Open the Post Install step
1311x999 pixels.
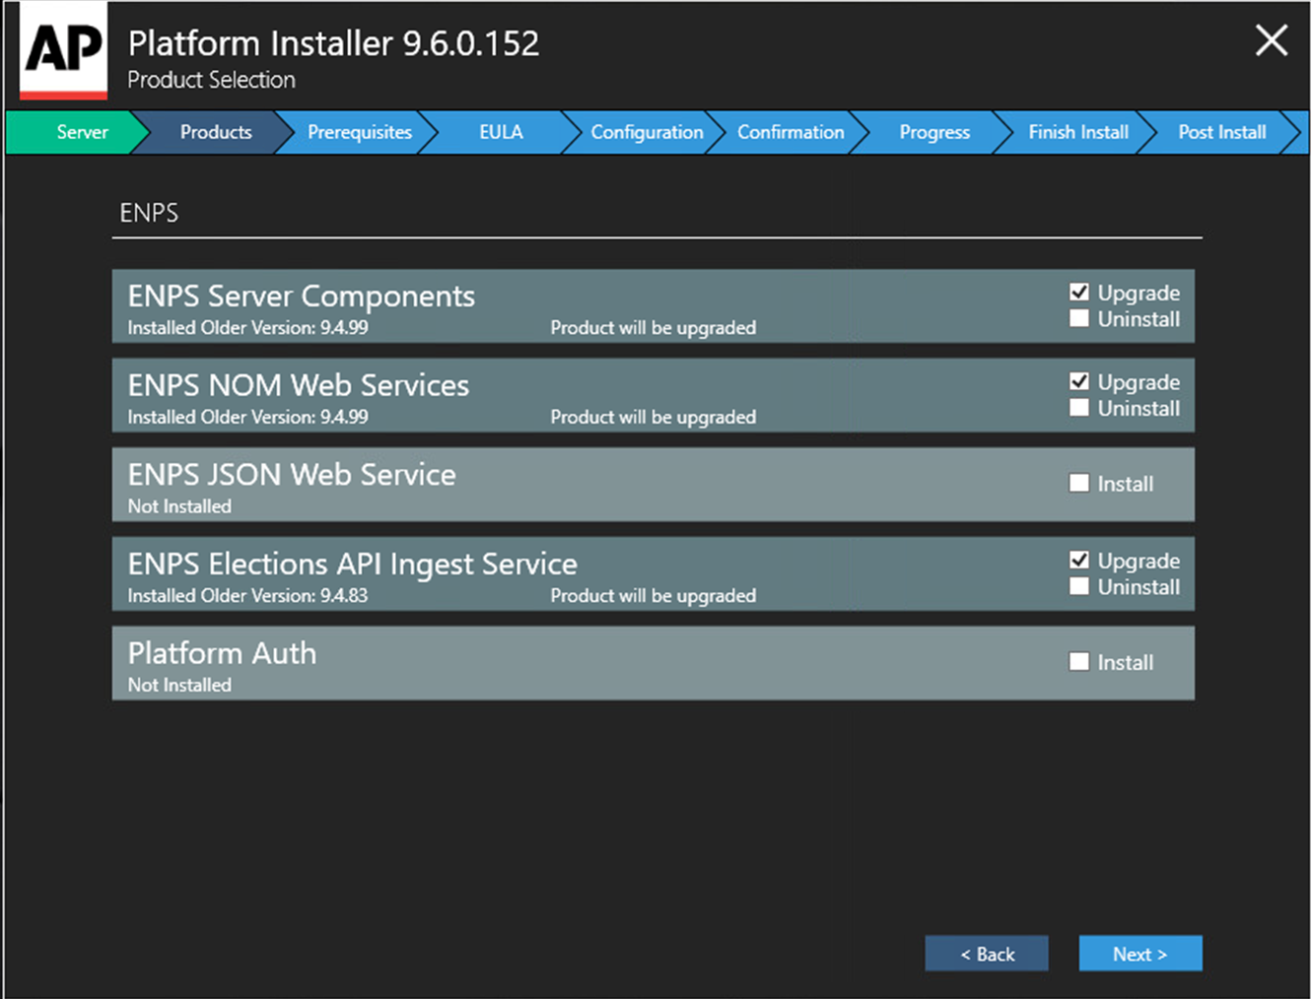[1222, 132]
